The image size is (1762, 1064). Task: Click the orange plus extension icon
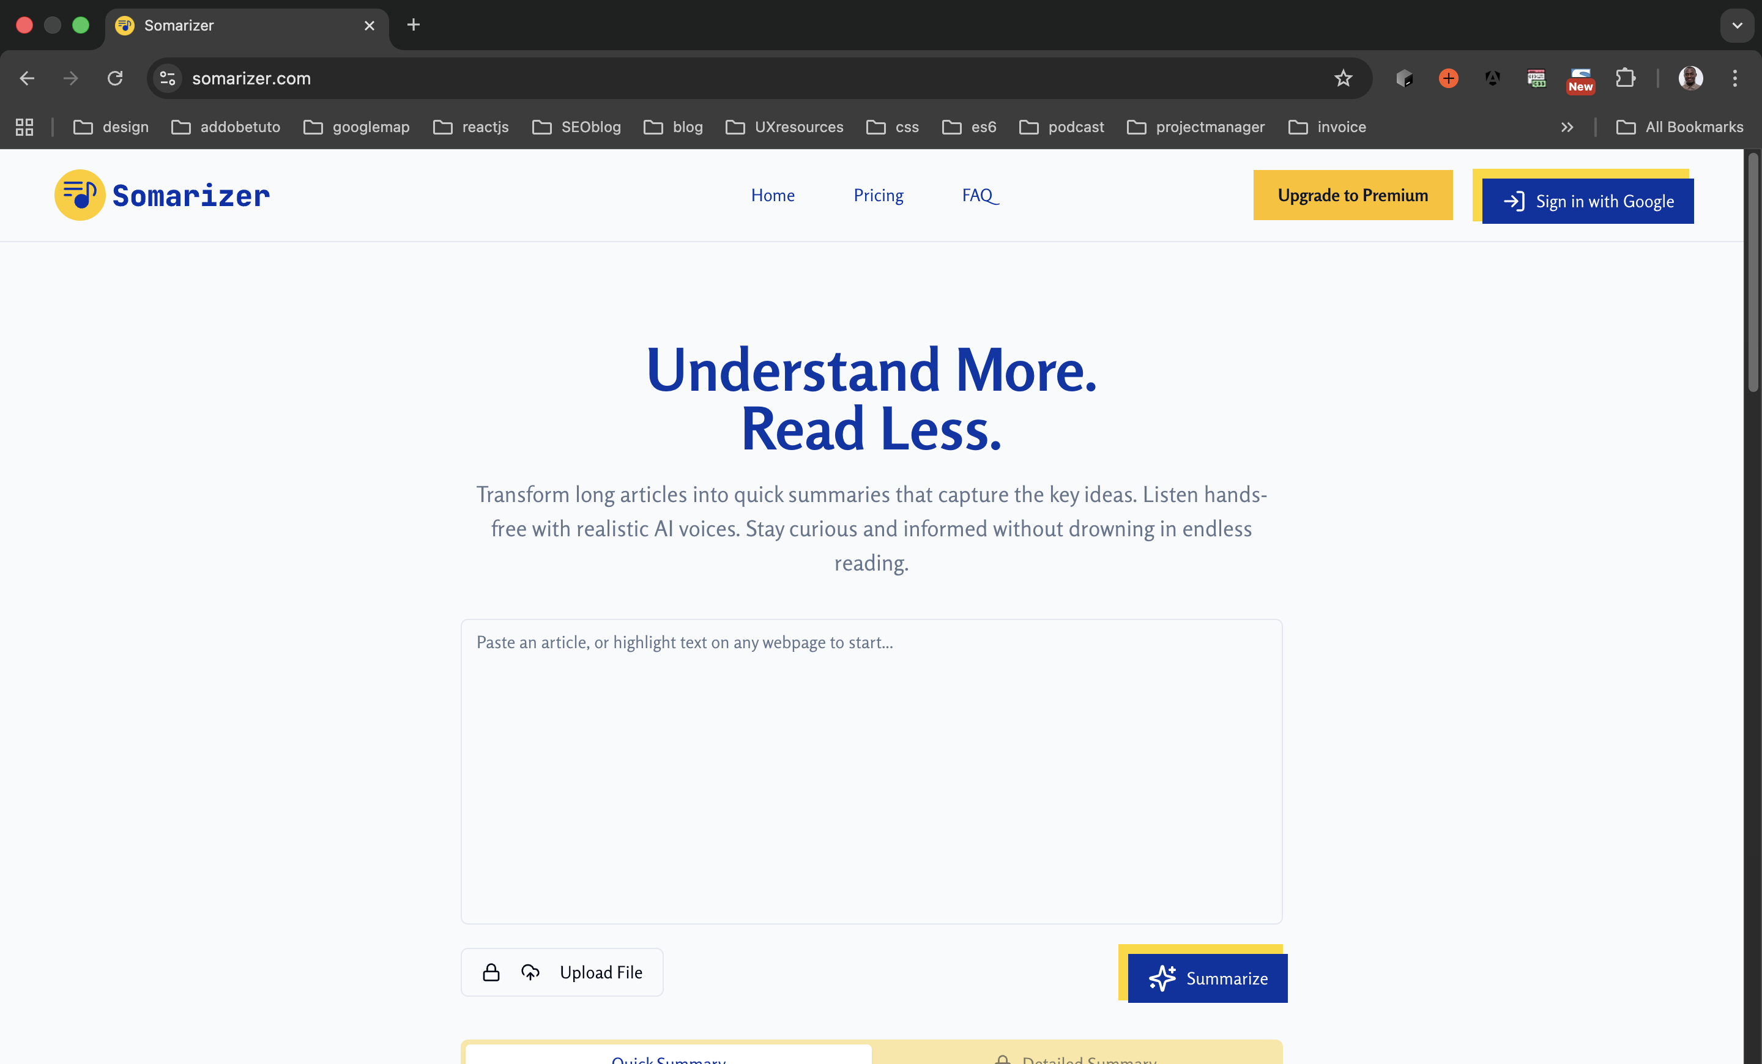tap(1448, 79)
